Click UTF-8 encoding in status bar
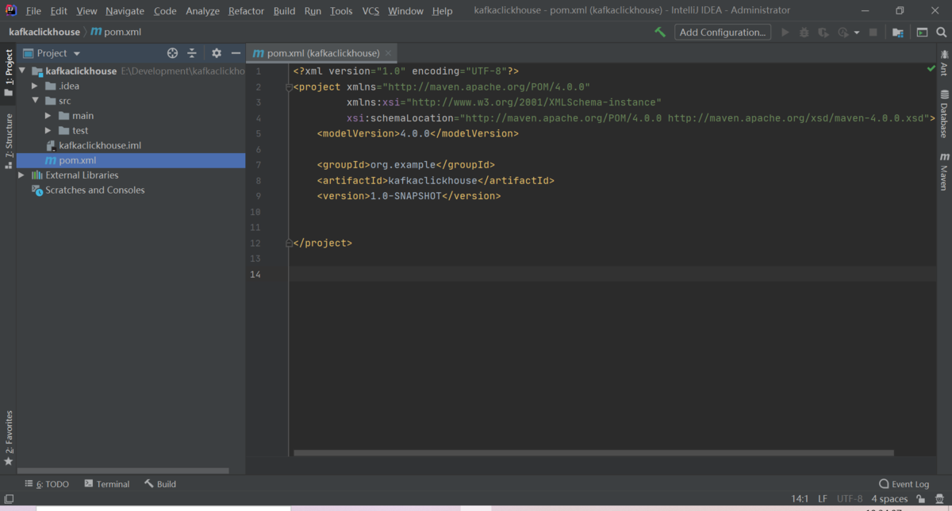This screenshot has height=511, width=952. point(849,499)
